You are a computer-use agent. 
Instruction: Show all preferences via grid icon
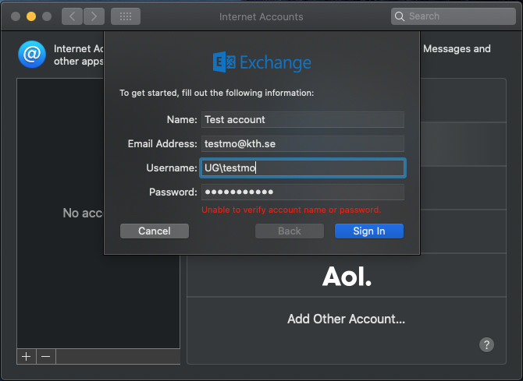point(125,16)
